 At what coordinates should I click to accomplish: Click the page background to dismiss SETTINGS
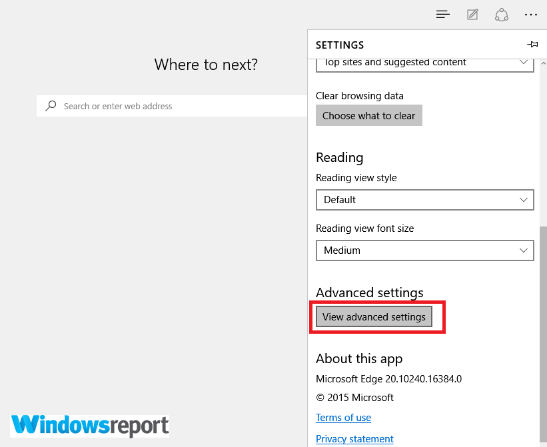153,233
